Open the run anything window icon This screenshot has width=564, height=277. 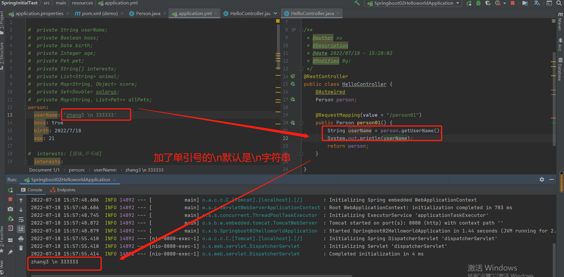pyautogui.click(x=549, y=3)
